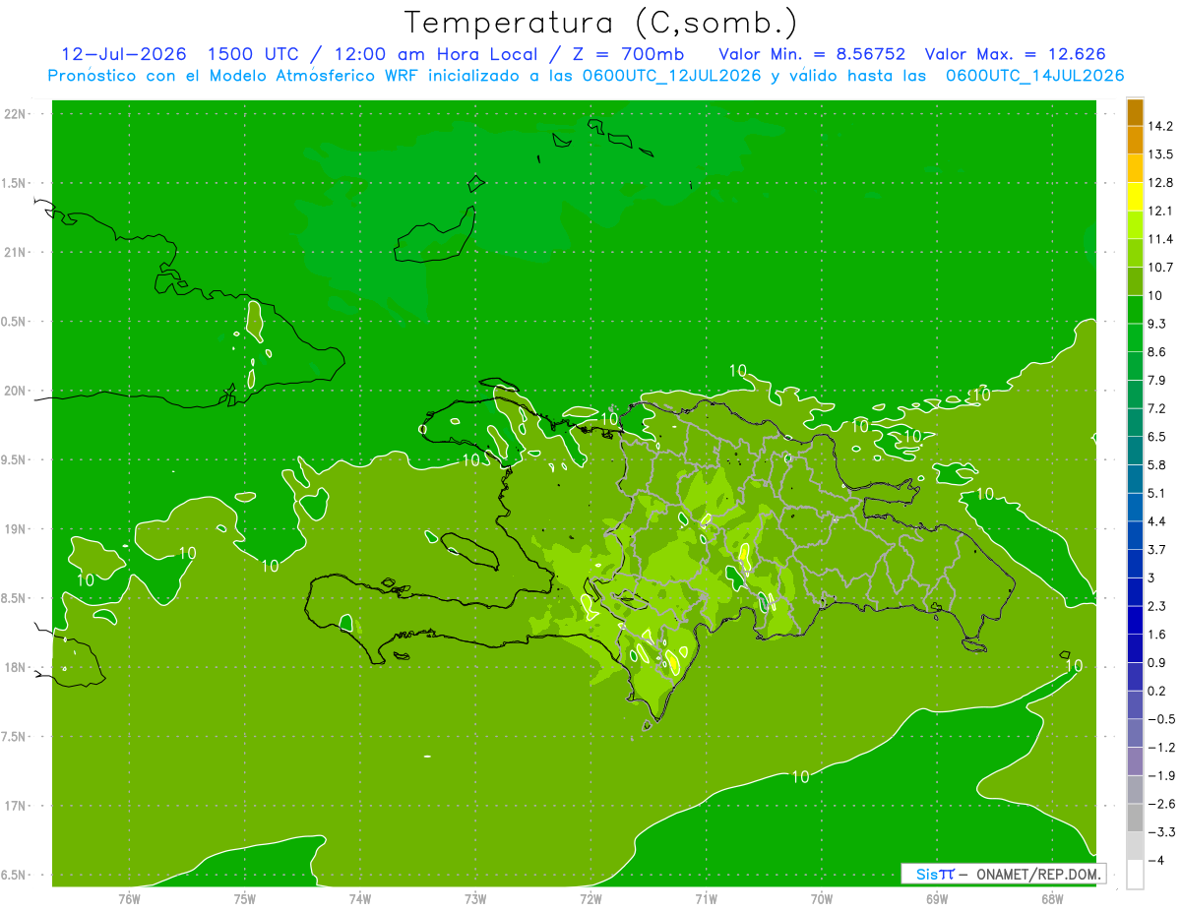Screen dimensions: 1181x912
Task: Click the '76W' longitude axis label
Action: pyautogui.click(x=129, y=899)
